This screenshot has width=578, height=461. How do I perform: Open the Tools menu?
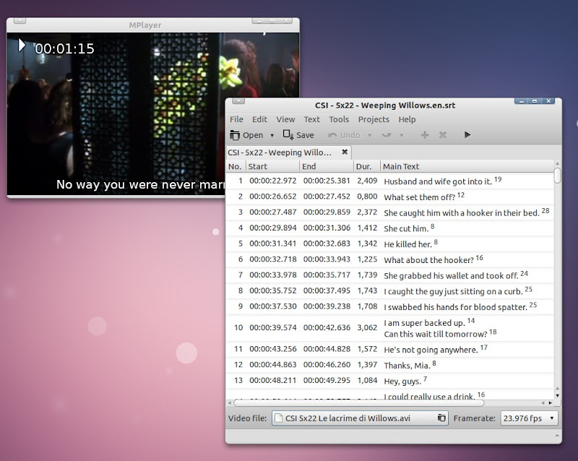339,119
